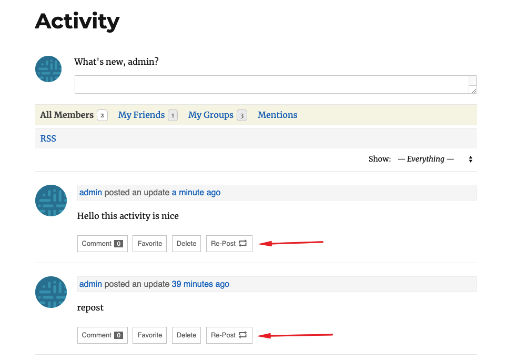Open the RSS feed link

[x=48, y=138]
